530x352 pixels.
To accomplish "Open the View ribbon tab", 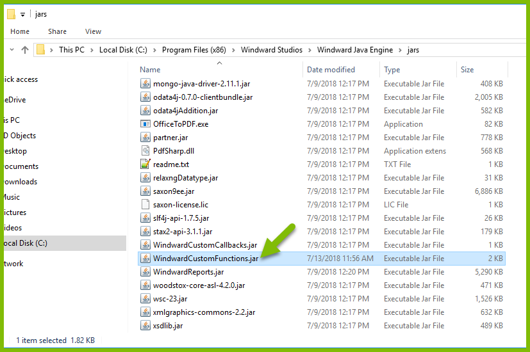I will click(x=93, y=31).
